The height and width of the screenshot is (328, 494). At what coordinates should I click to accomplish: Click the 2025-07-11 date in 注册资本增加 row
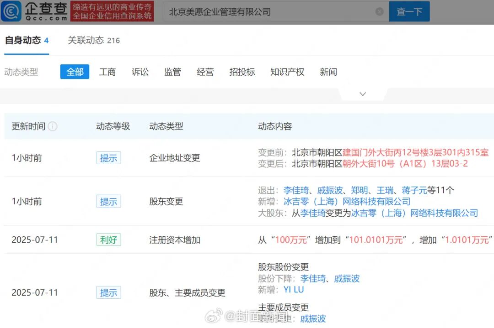pos(35,239)
